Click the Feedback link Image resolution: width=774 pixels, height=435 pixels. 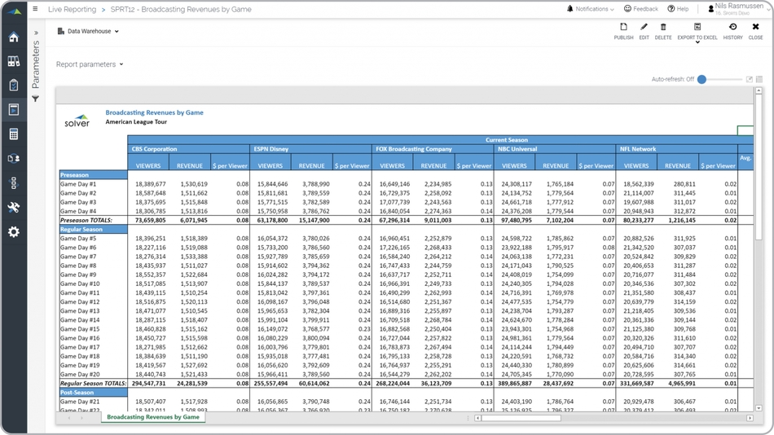click(640, 9)
